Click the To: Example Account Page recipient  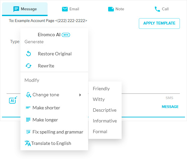coord(48,21)
